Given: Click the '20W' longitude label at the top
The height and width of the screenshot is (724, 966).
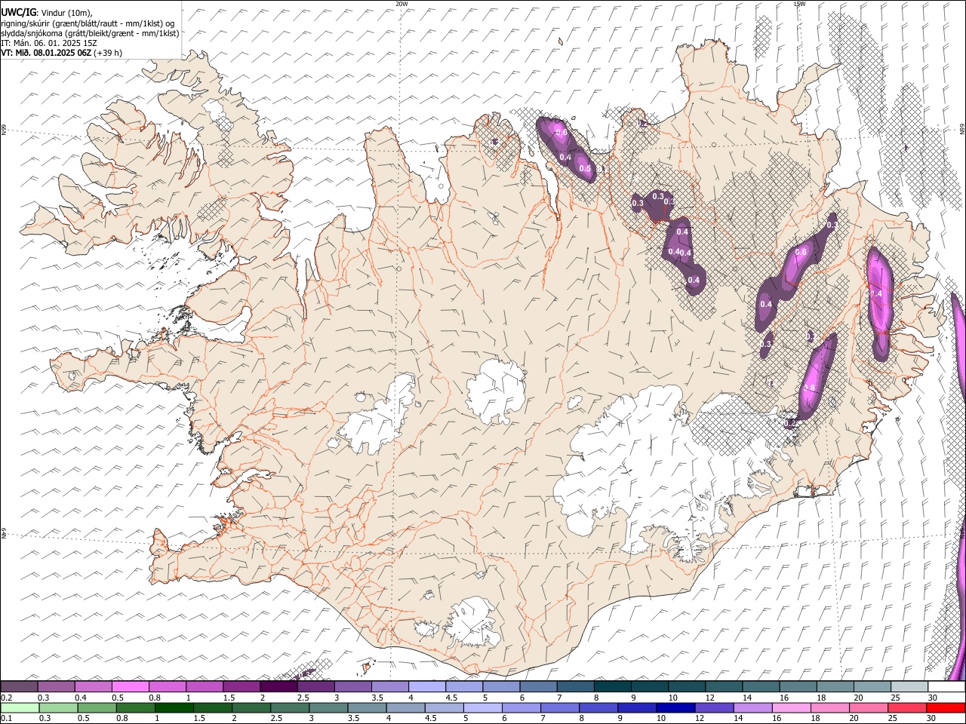Looking at the screenshot, I should point(401,4).
